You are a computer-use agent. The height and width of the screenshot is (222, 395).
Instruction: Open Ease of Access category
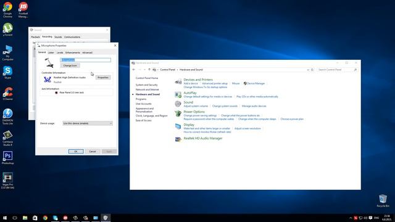tap(144, 120)
